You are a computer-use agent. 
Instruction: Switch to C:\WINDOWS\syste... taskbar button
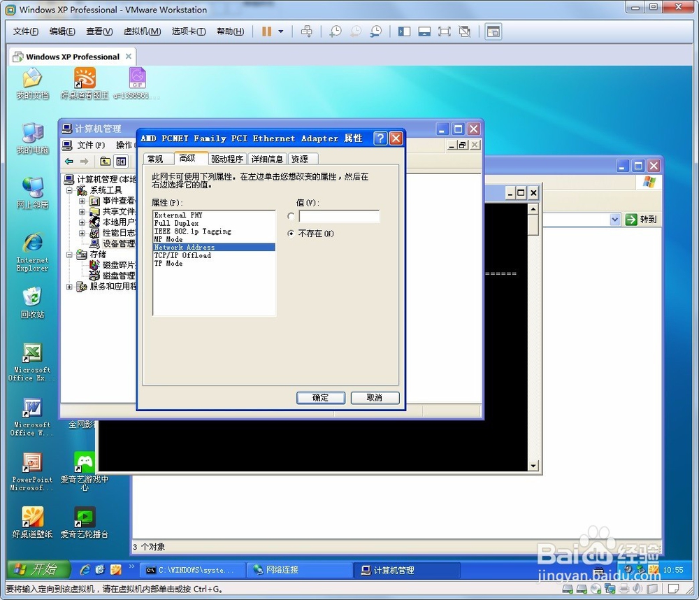(193, 570)
